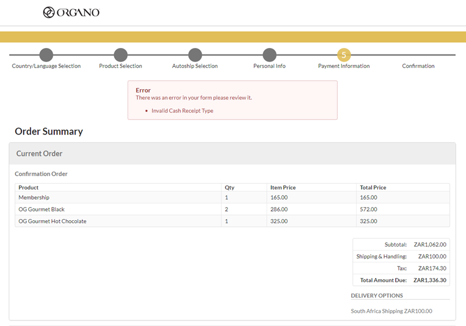Click the 'Tax:' label
This screenshot has width=466, height=326.
[x=402, y=268]
